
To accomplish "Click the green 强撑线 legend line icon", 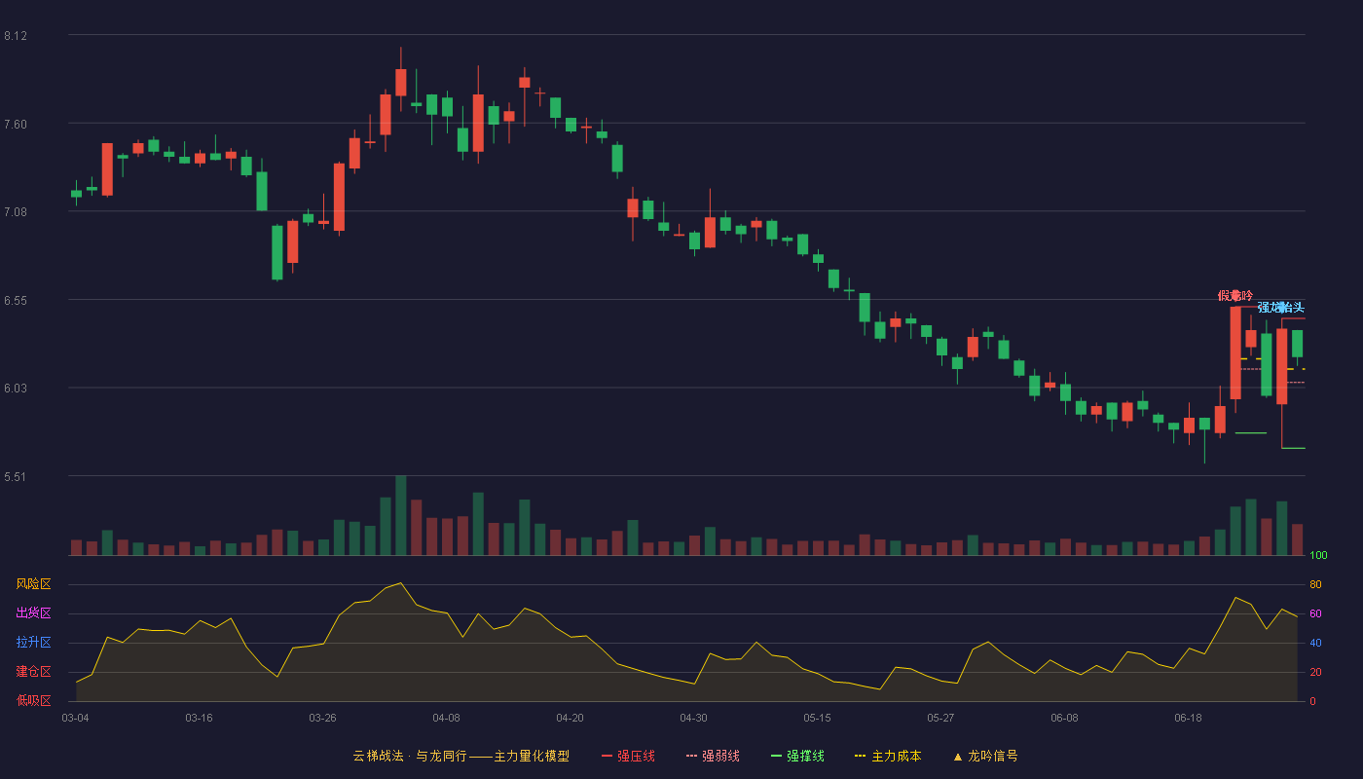I will [x=776, y=756].
